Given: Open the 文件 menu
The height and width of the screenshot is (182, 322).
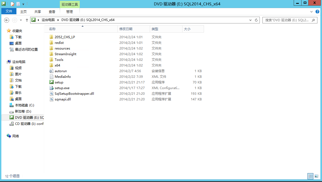Looking at the screenshot, I should click(9, 12).
